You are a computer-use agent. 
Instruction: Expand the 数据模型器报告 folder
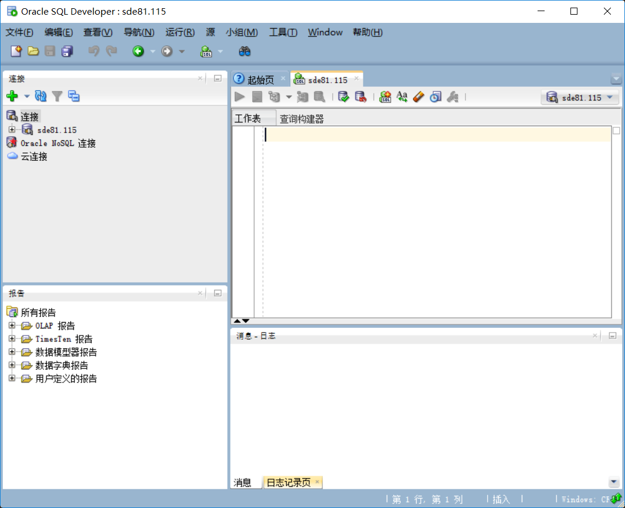12,352
